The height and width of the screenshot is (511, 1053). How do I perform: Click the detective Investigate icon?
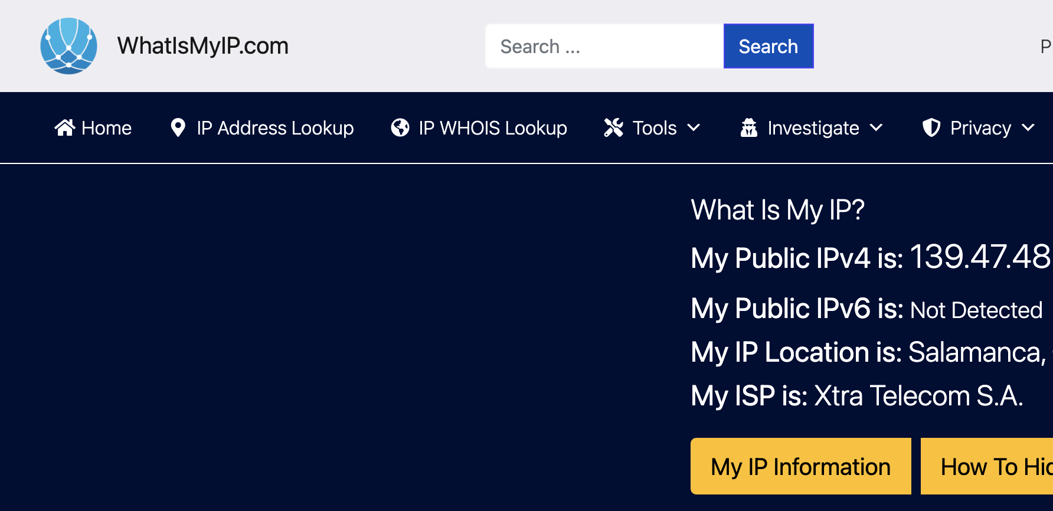[x=749, y=127]
